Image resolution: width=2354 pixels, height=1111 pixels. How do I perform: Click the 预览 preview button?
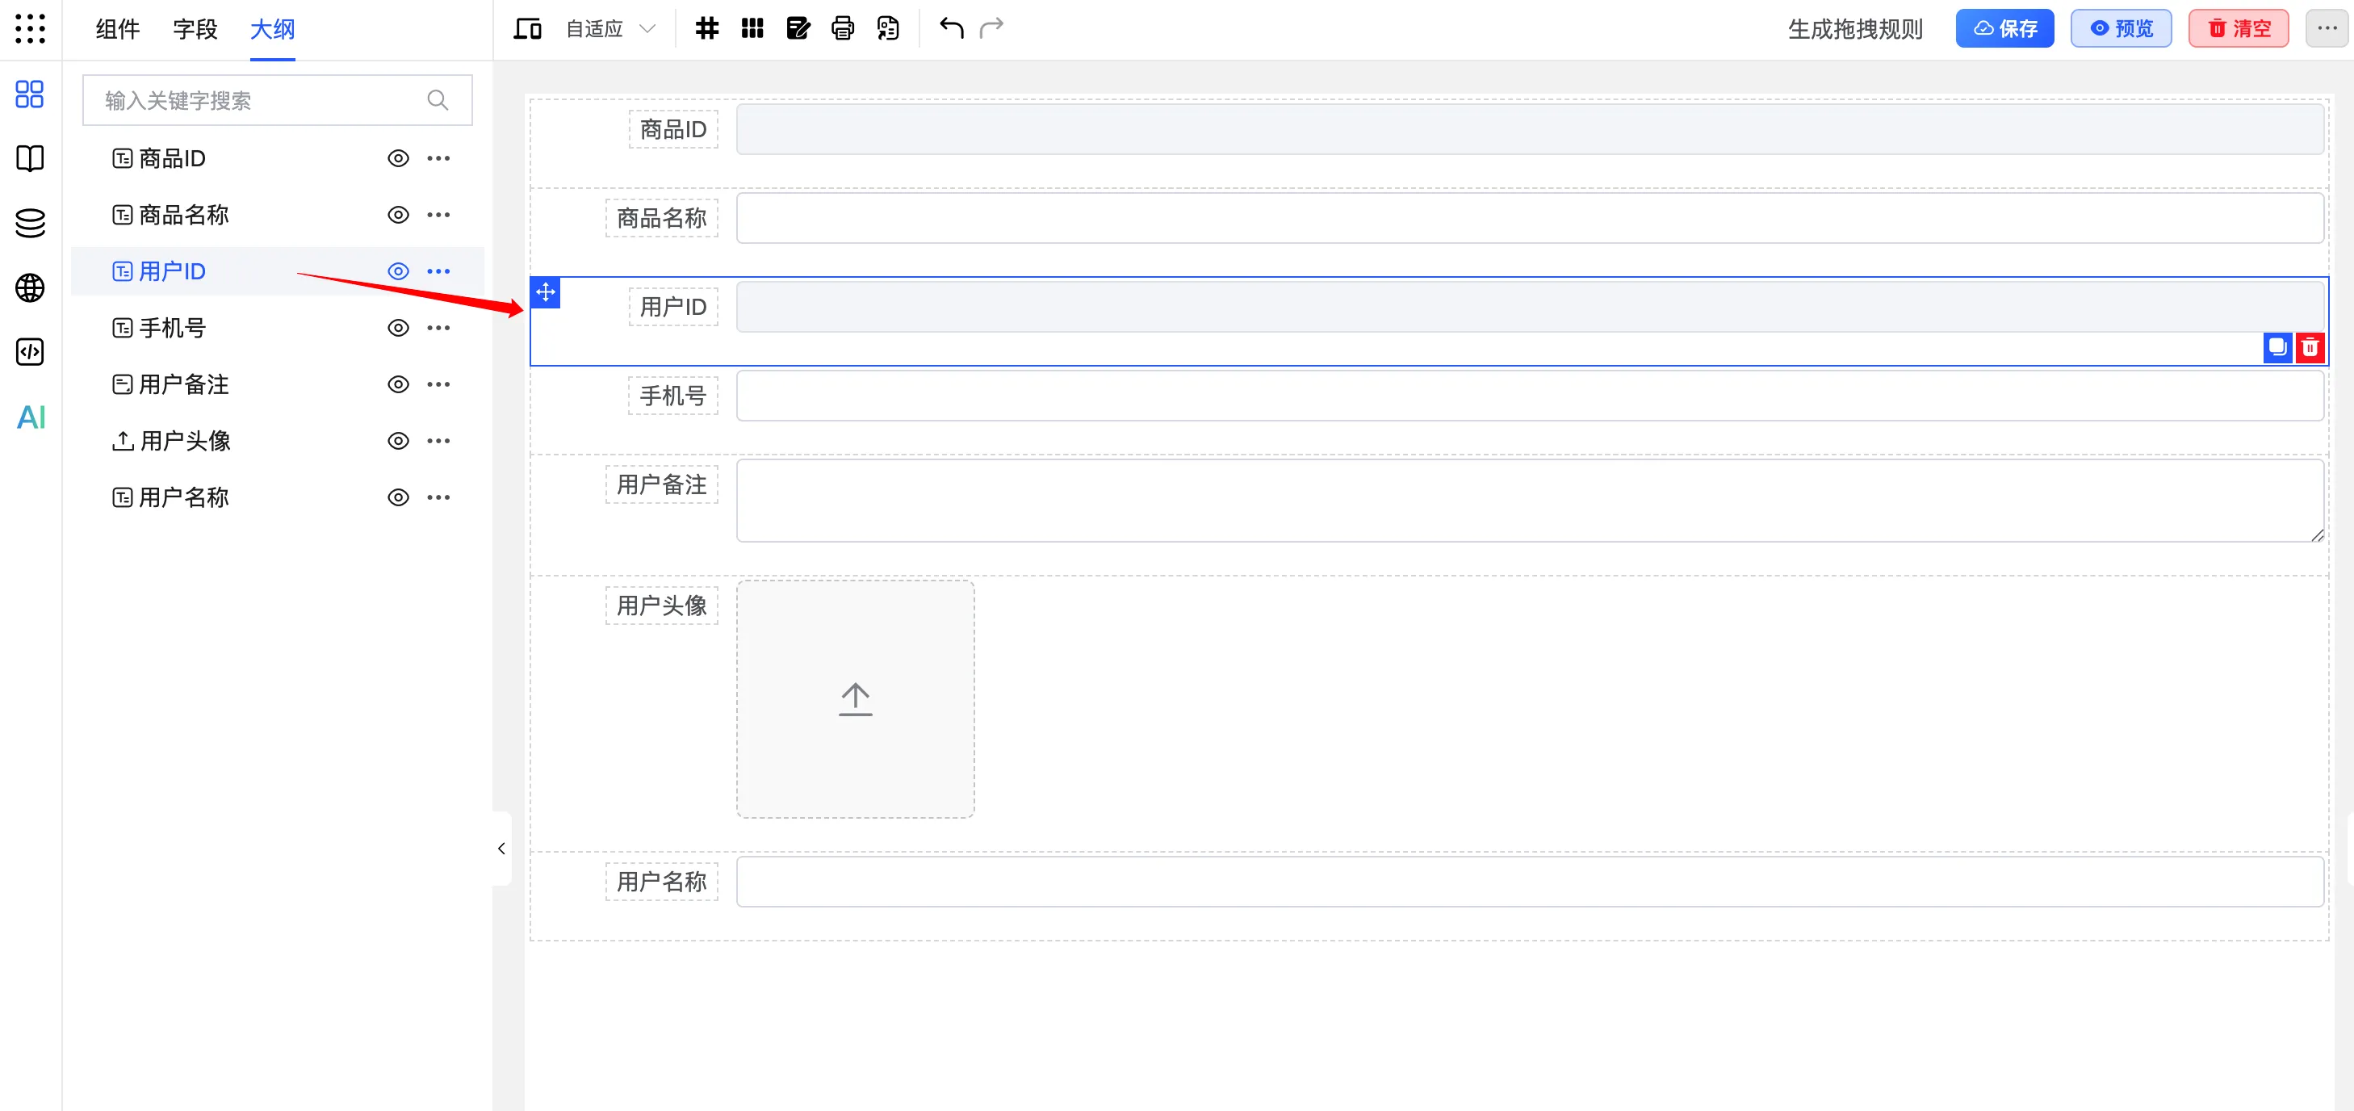pos(2120,28)
